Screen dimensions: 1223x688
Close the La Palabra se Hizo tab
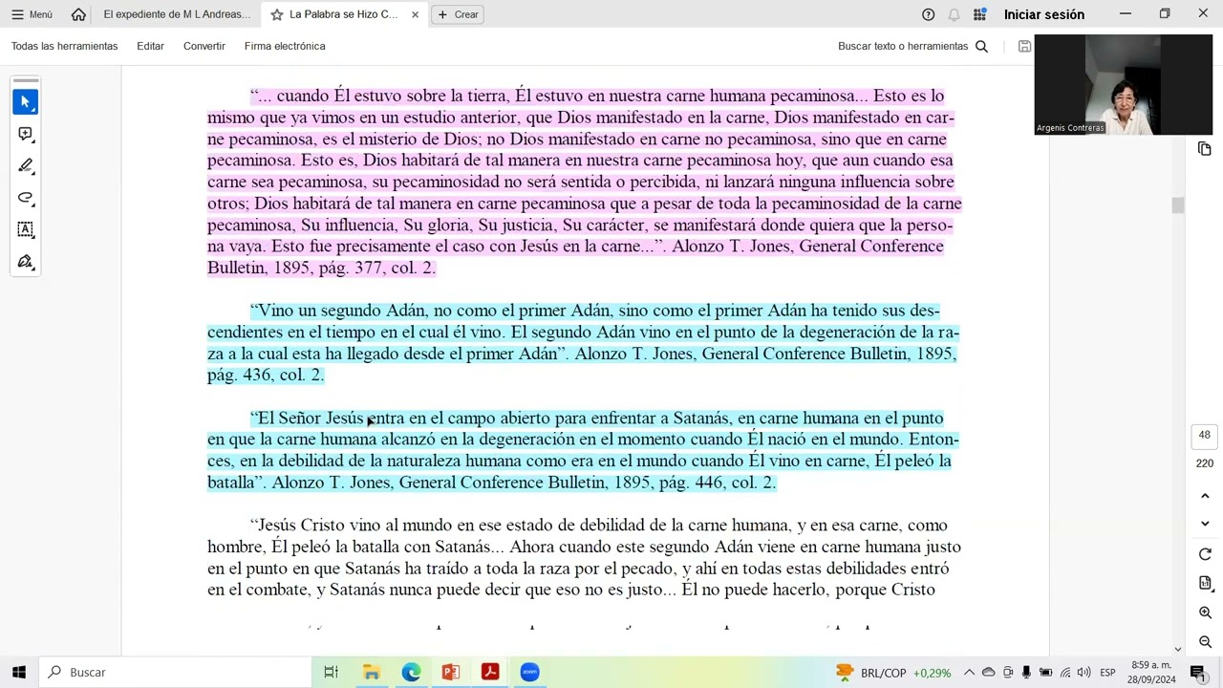[415, 14]
